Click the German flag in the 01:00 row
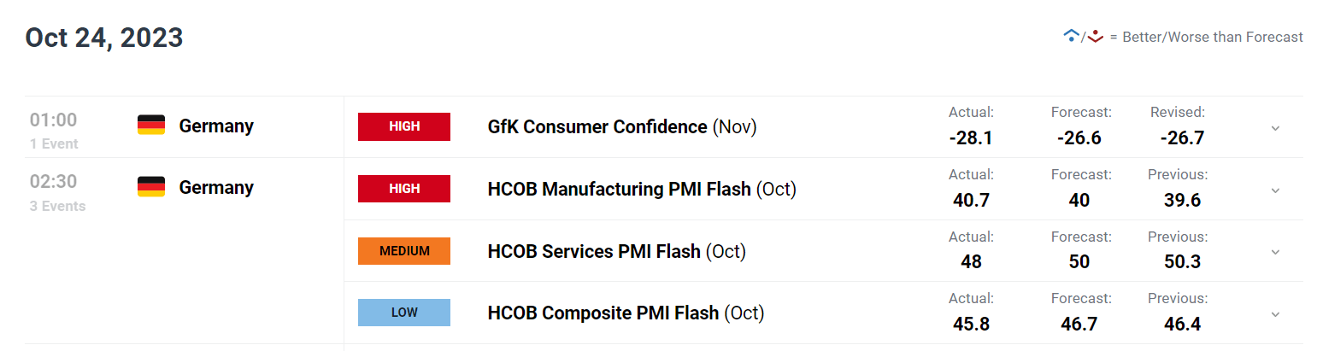This screenshot has height=351, width=1317. [x=151, y=126]
